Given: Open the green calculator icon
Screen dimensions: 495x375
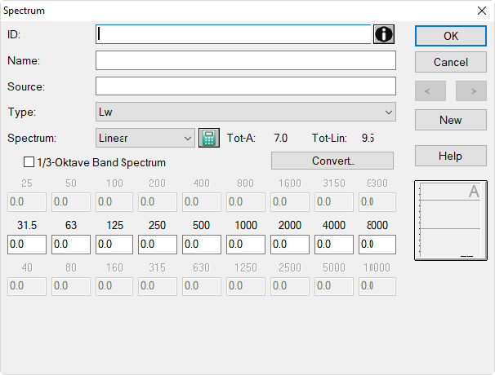Looking at the screenshot, I should coord(208,138).
